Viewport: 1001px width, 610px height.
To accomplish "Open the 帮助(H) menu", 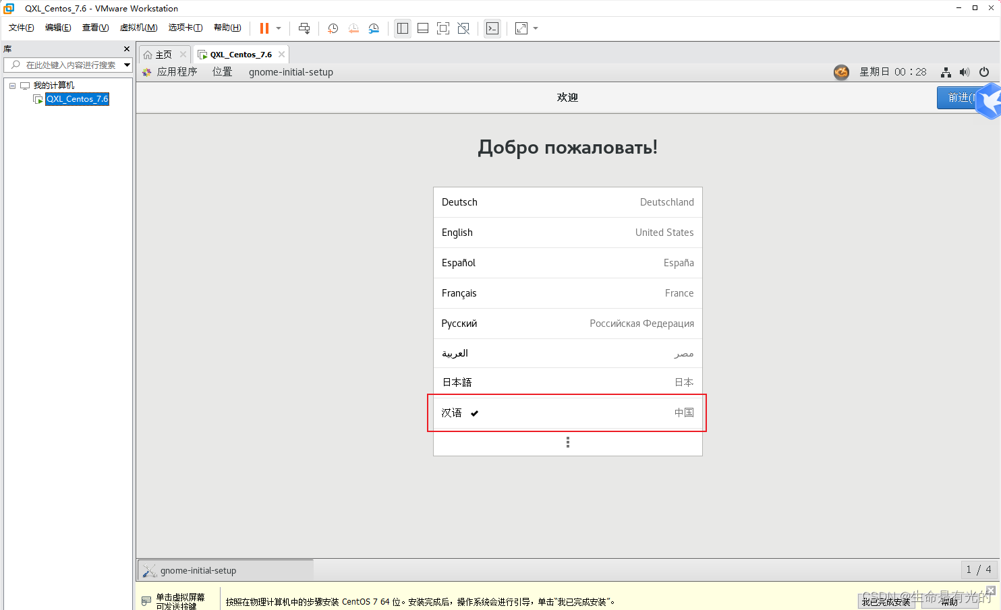I will tap(227, 28).
